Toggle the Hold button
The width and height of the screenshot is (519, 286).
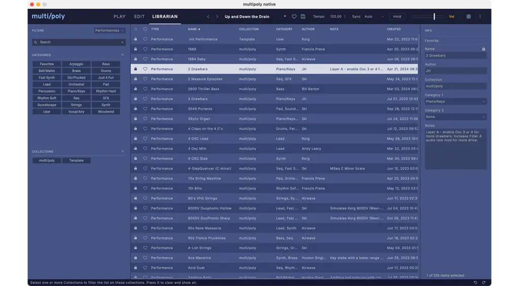pos(397,17)
